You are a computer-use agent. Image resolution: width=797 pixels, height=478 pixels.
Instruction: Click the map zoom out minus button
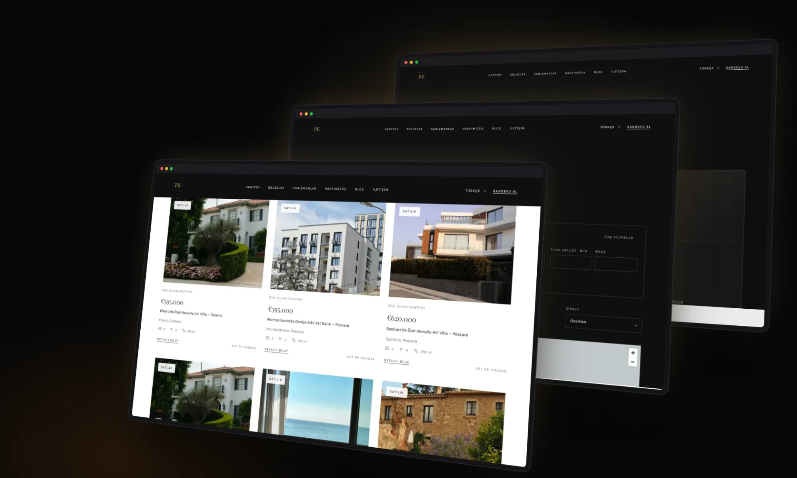click(x=632, y=362)
